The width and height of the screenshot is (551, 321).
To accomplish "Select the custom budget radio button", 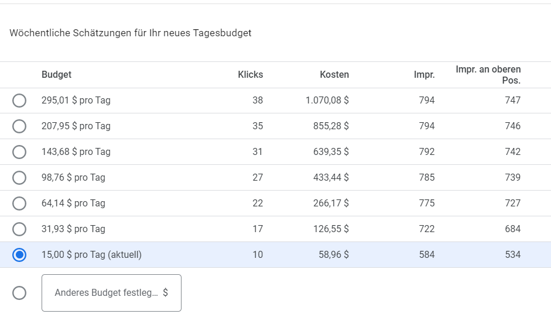I will 19,293.
